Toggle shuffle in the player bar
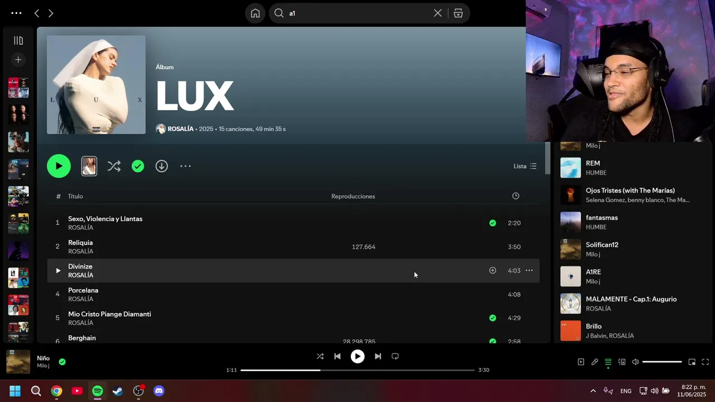The width and height of the screenshot is (715, 402). tap(320, 356)
